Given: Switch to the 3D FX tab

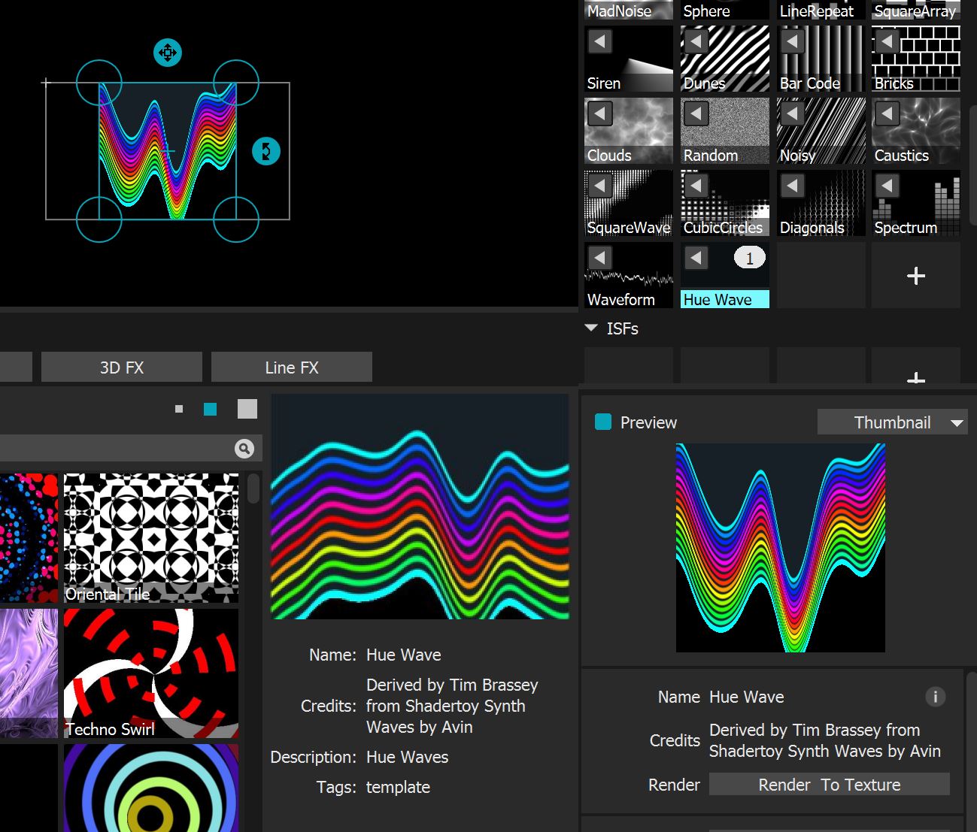Looking at the screenshot, I should (x=121, y=368).
